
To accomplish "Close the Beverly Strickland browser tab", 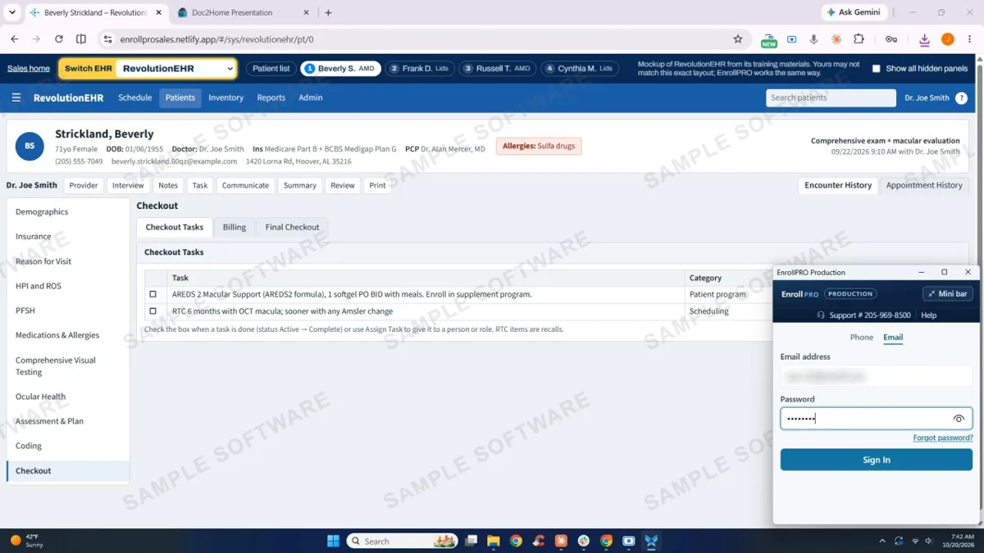I will (x=159, y=12).
